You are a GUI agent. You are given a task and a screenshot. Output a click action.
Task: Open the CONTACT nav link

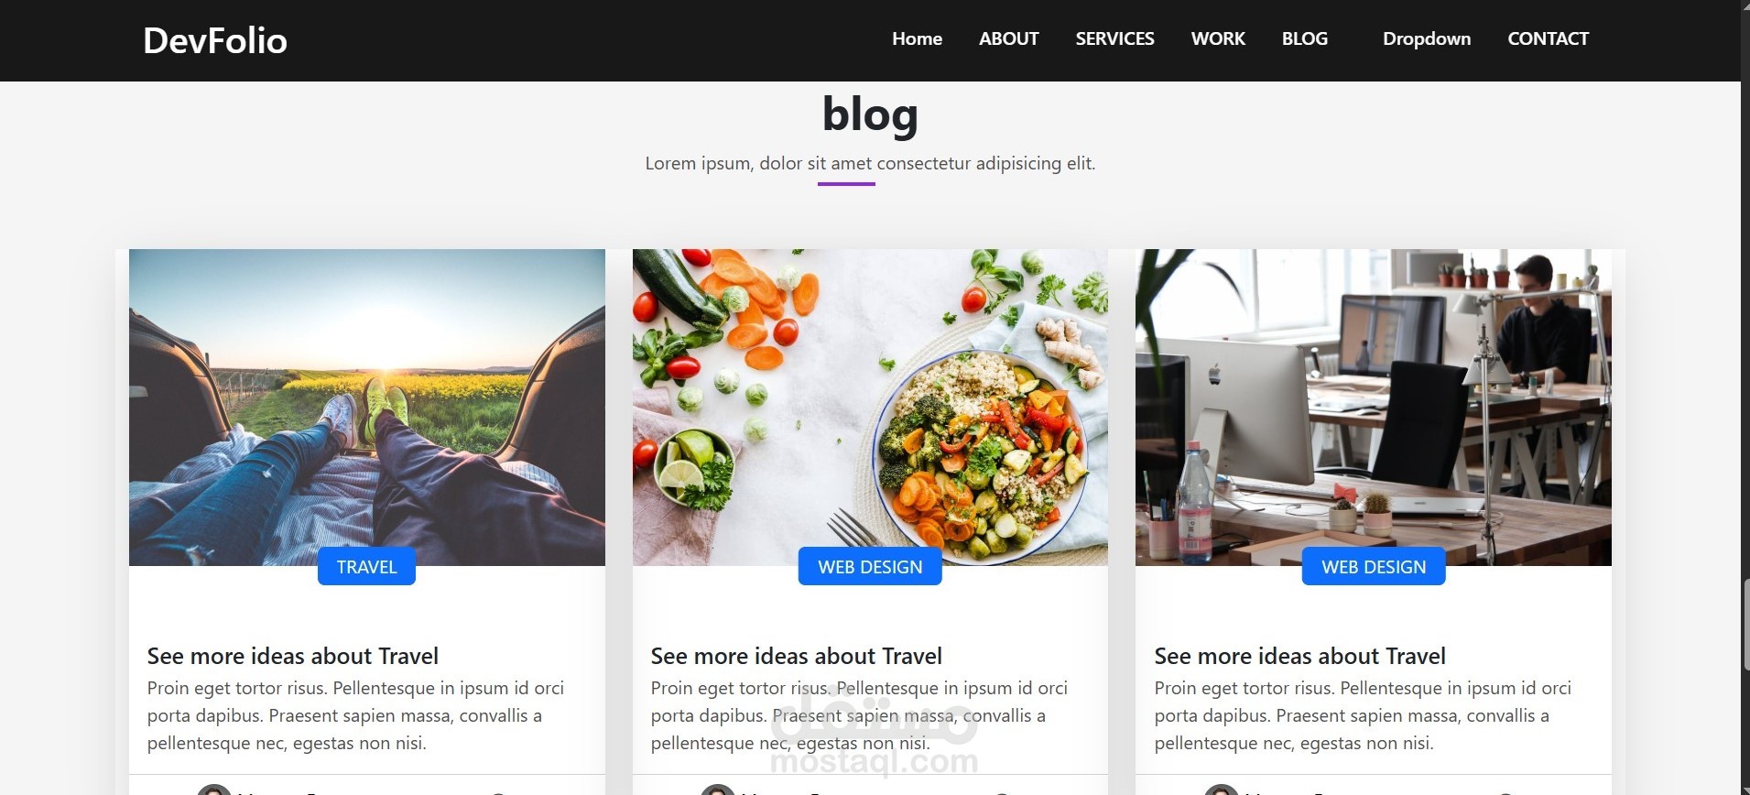tap(1548, 38)
